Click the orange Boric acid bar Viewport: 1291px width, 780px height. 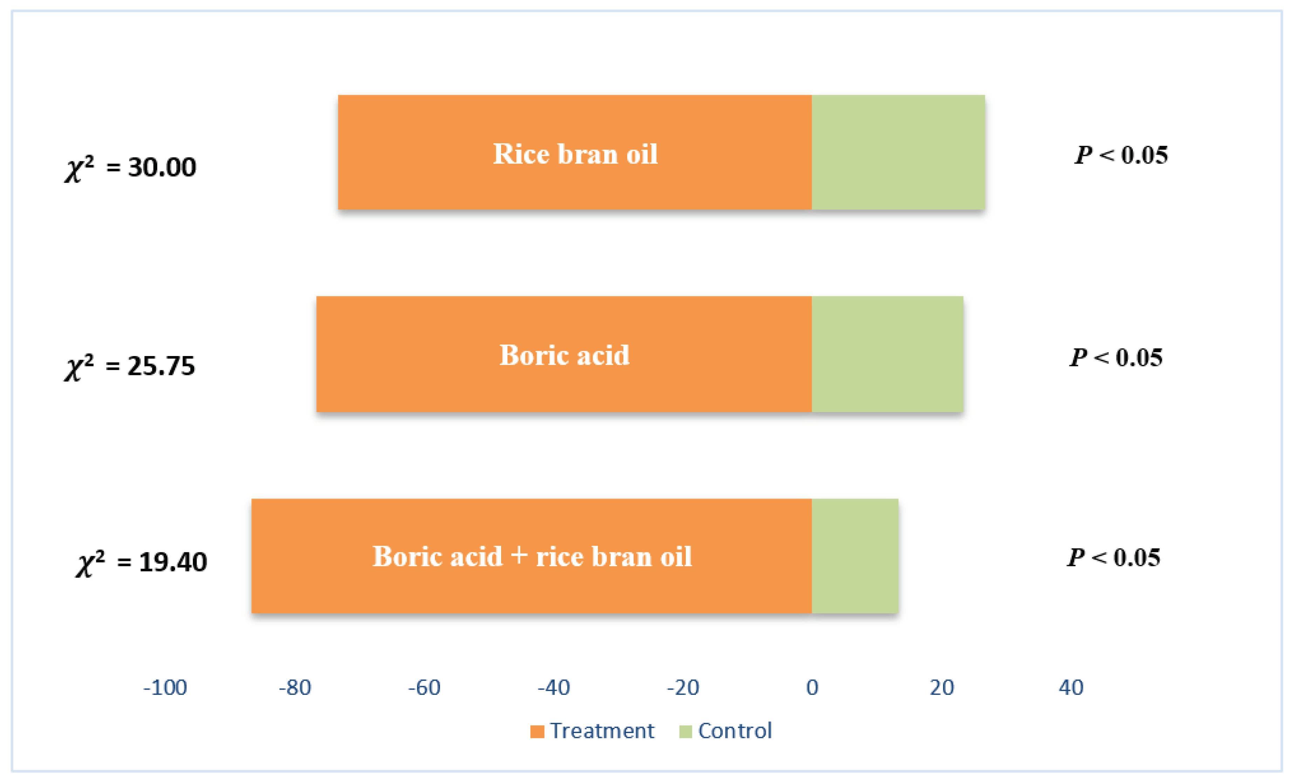[x=564, y=354]
